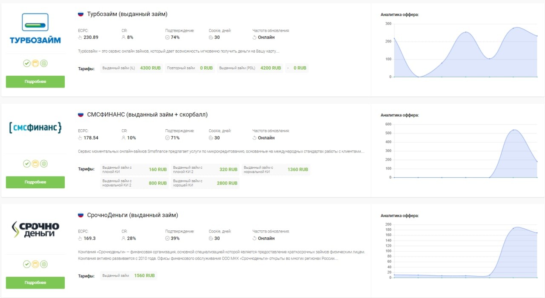Image resolution: width=545 pixels, height=298 pixels.
Task: Select the 800 RUB нормальной КИ 2 tariff
Action: pos(135,183)
